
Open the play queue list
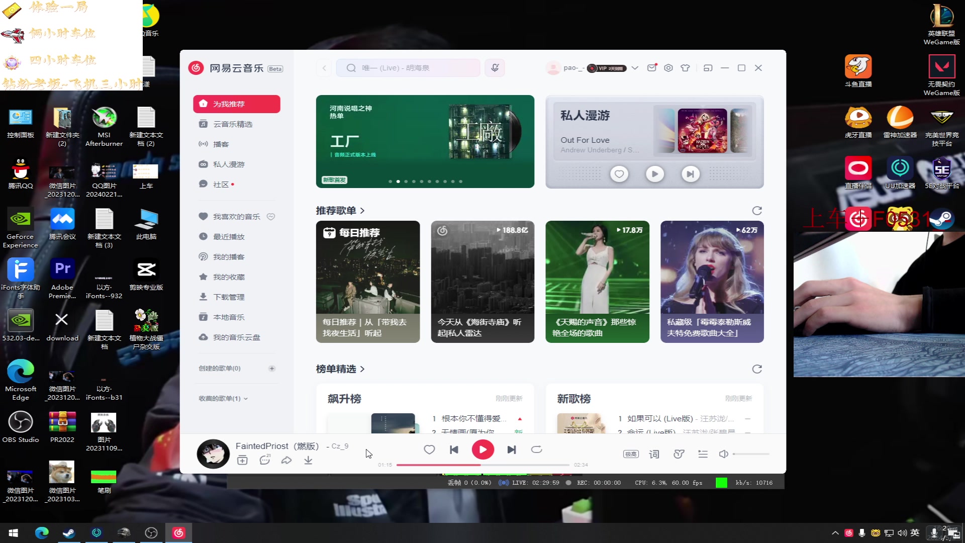point(703,454)
